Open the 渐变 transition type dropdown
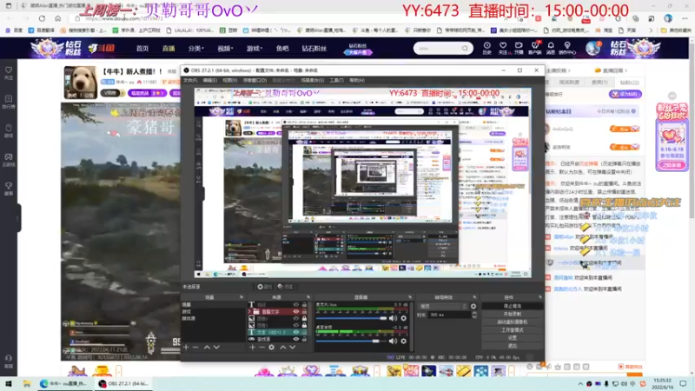This screenshot has height=391, width=695. point(443,307)
